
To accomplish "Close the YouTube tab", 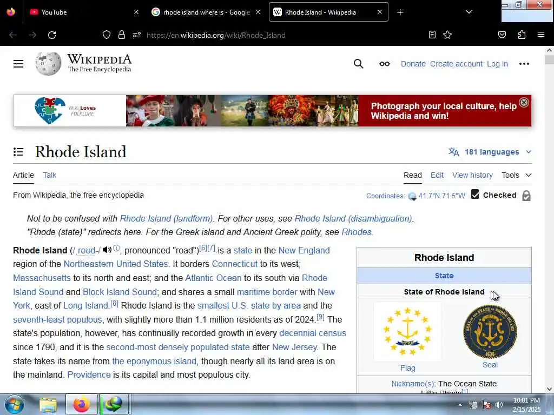I will tap(136, 12).
